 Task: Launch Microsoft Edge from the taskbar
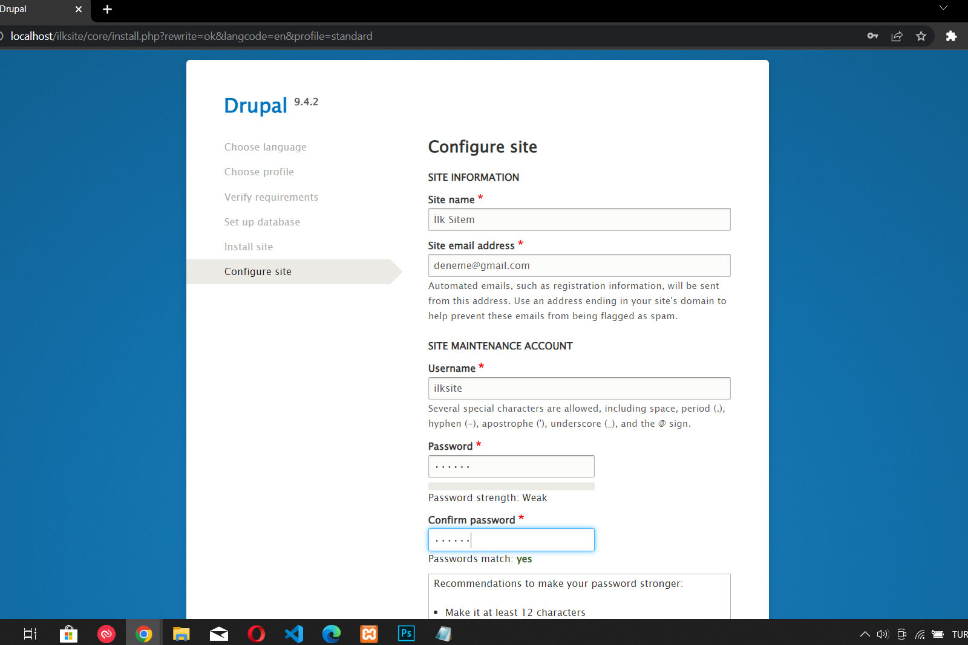pos(331,634)
